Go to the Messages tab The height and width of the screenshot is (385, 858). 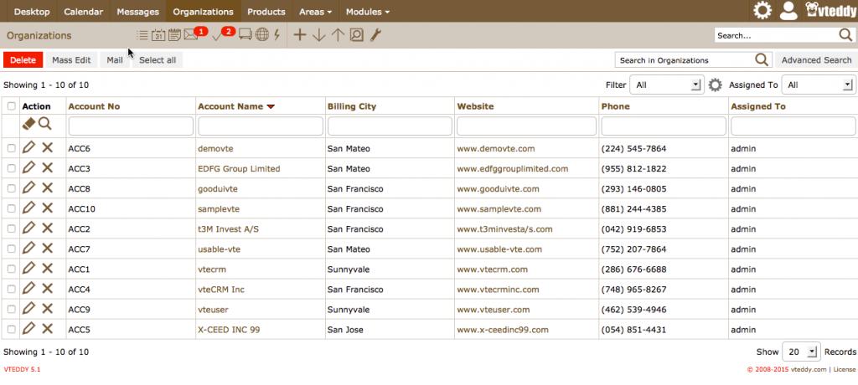point(138,12)
